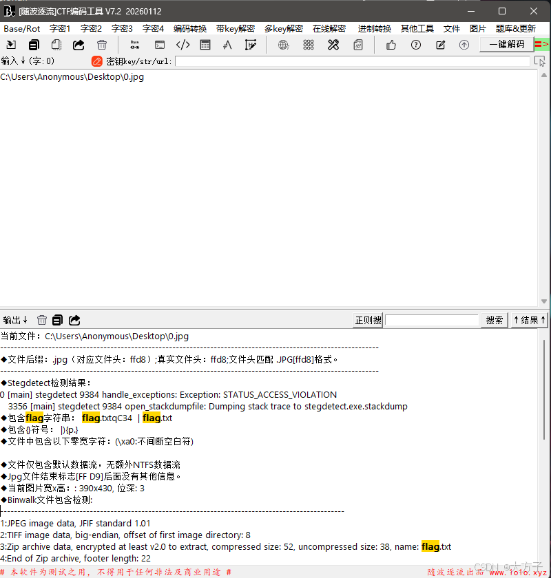Clear output with the output trash icon
This screenshot has width=551, height=578.
(42, 320)
